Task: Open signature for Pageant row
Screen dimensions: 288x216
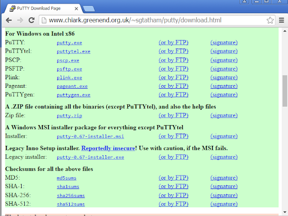Action: 224,86
